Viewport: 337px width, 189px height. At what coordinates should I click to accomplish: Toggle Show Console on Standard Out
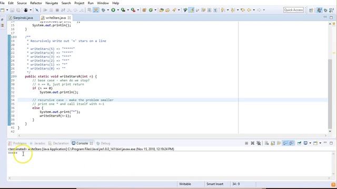[285, 143]
